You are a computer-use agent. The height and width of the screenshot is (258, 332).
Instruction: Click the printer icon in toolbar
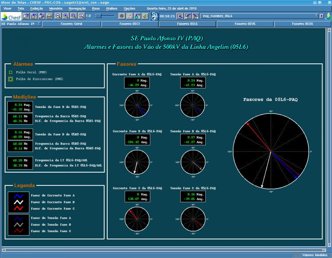pos(49,16)
